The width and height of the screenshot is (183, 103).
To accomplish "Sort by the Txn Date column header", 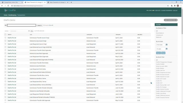I will pyautogui.click(x=118, y=35).
